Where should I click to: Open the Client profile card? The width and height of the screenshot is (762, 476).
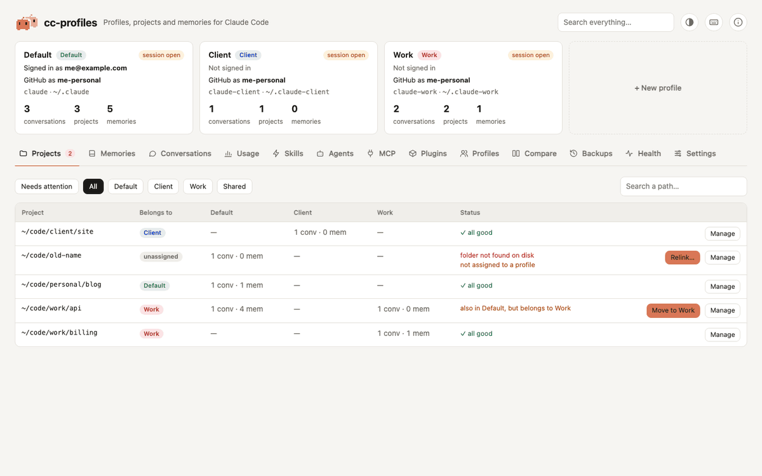point(288,88)
